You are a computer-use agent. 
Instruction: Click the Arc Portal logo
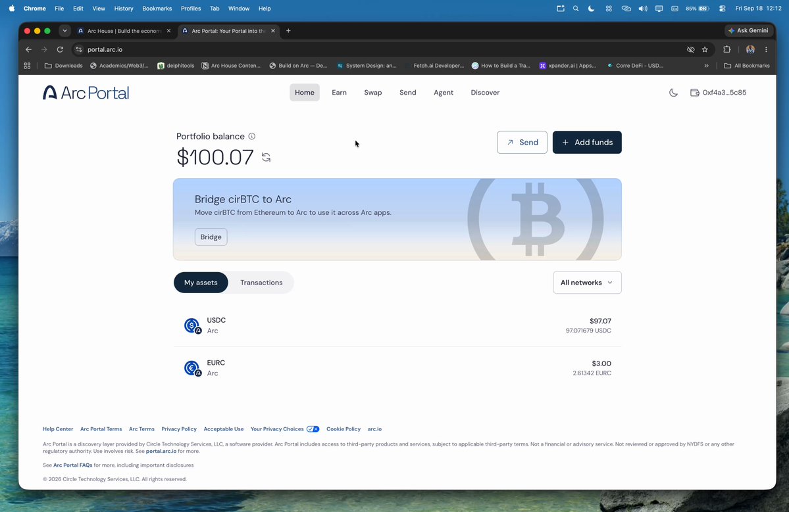click(x=86, y=93)
